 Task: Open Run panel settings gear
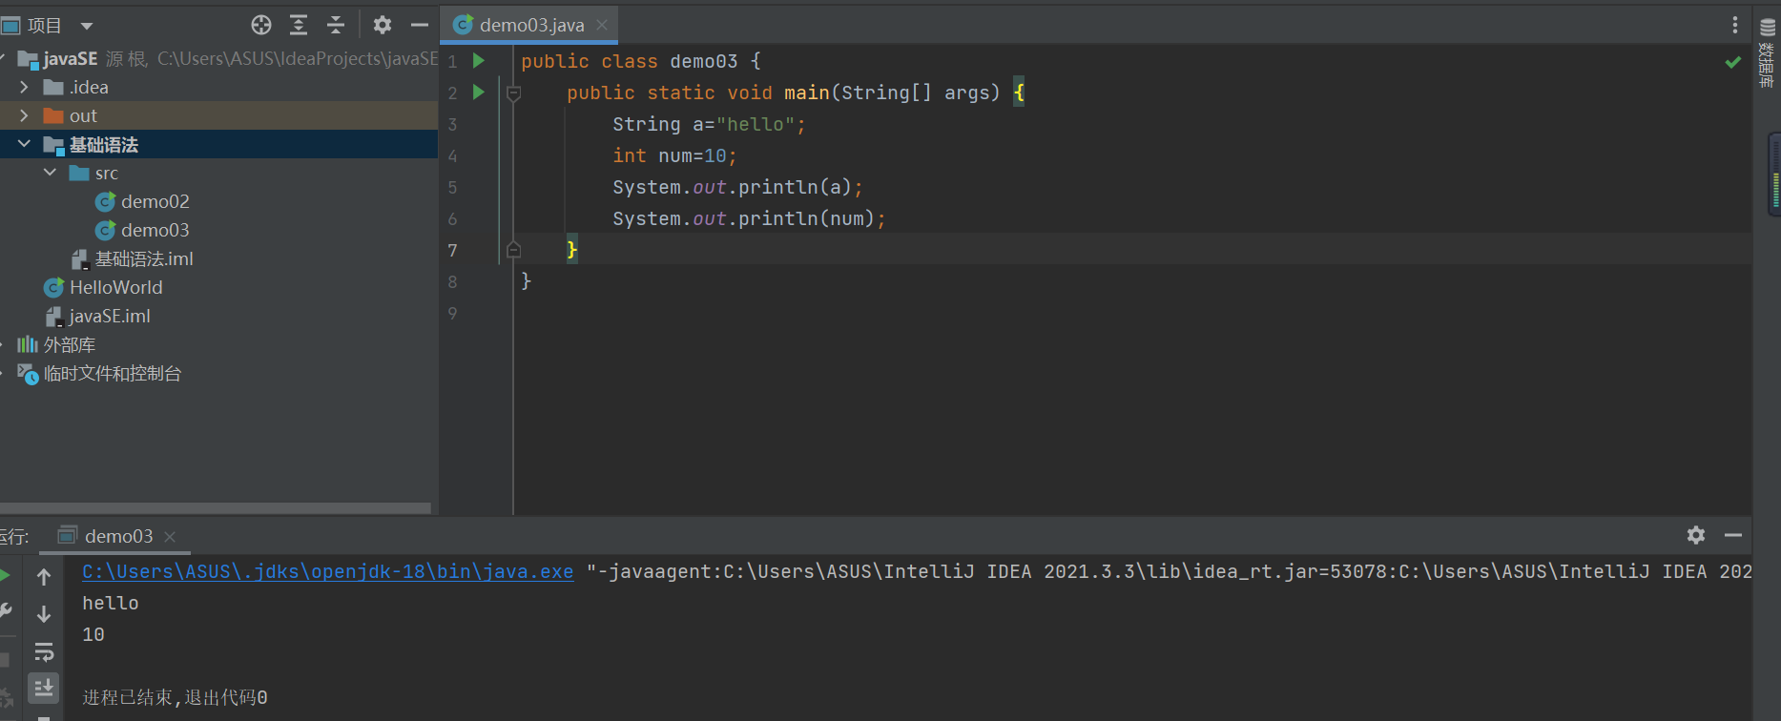pos(1695,535)
